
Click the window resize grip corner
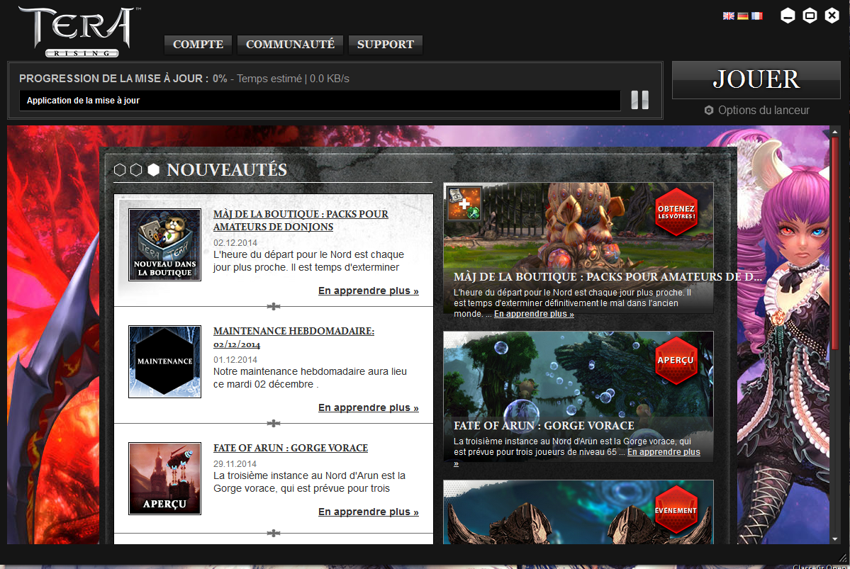pyautogui.click(x=842, y=558)
